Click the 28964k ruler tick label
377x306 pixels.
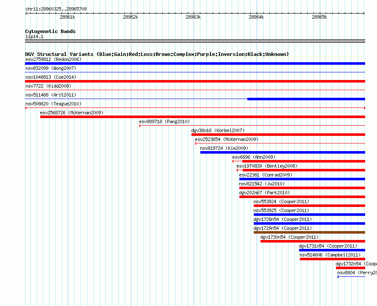[256, 17]
